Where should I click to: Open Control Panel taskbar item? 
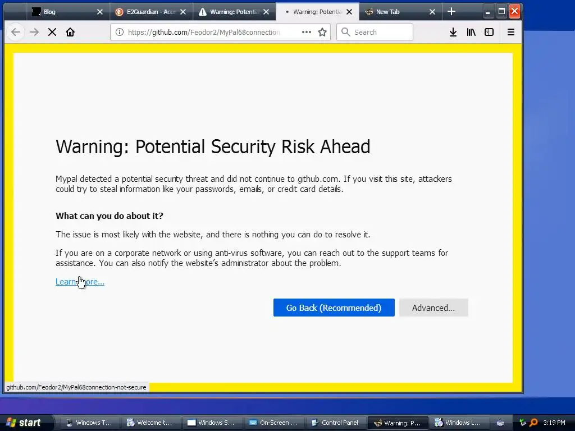[335, 423]
